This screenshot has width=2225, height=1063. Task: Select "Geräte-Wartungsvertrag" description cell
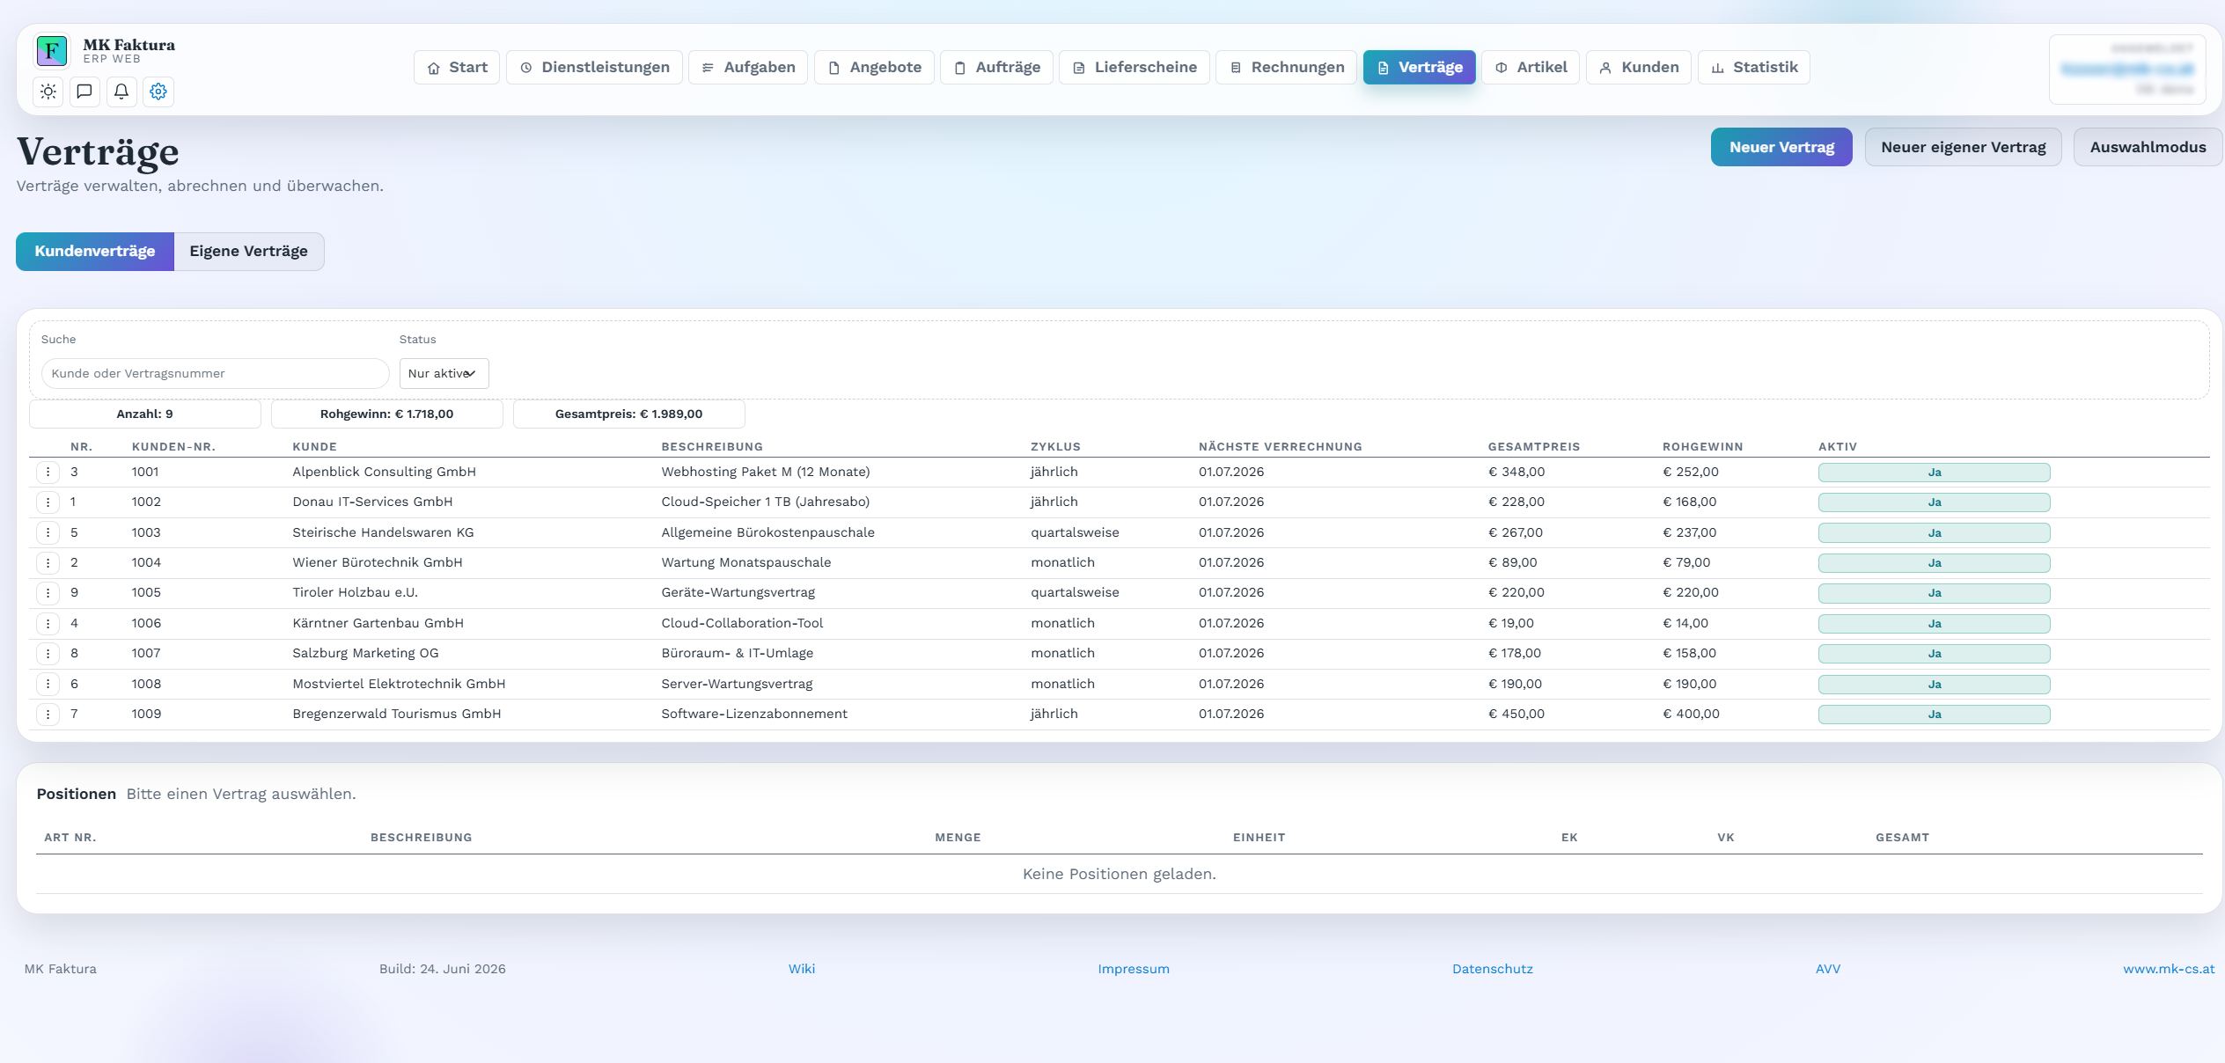(x=738, y=593)
